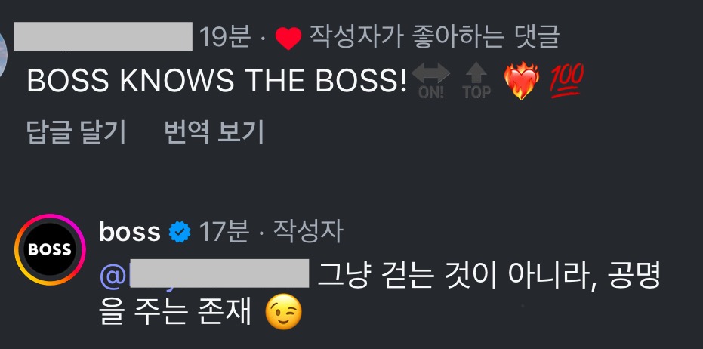
Task: Tap 답글 달기 to reply
Action: 76,132
